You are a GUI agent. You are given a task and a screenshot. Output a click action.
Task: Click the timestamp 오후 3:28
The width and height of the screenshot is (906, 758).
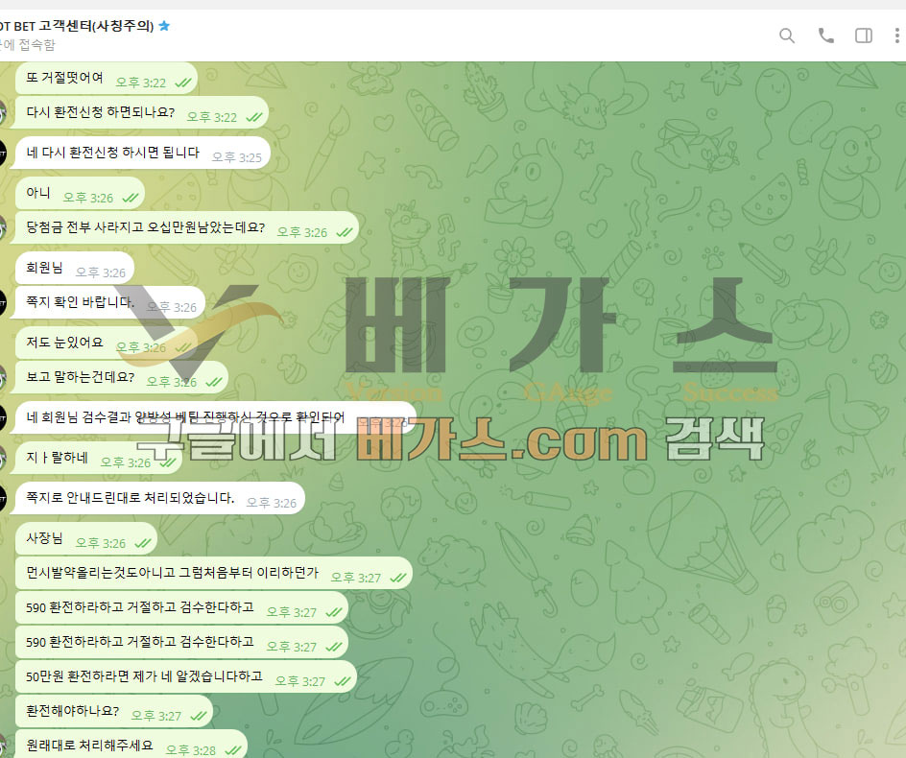click(190, 750)
